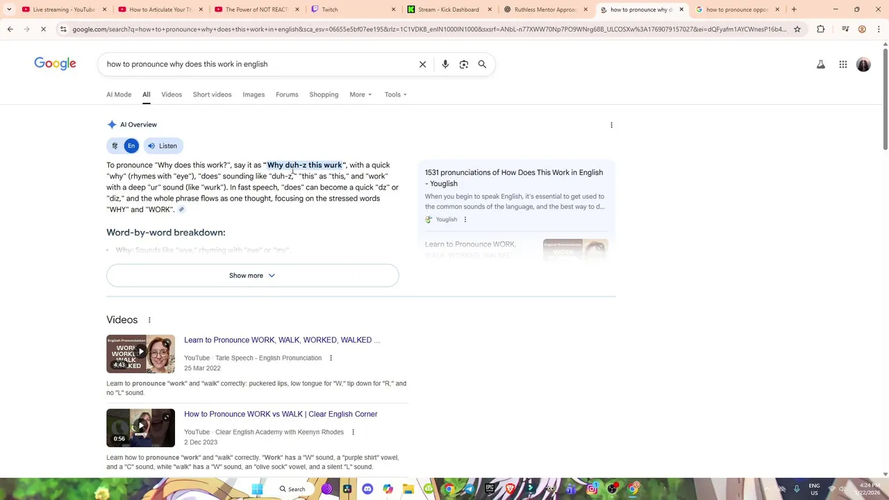Open 1531 pronunciations Youglish link
Screen dimensions: 889x500
click(x=514, y=178)
